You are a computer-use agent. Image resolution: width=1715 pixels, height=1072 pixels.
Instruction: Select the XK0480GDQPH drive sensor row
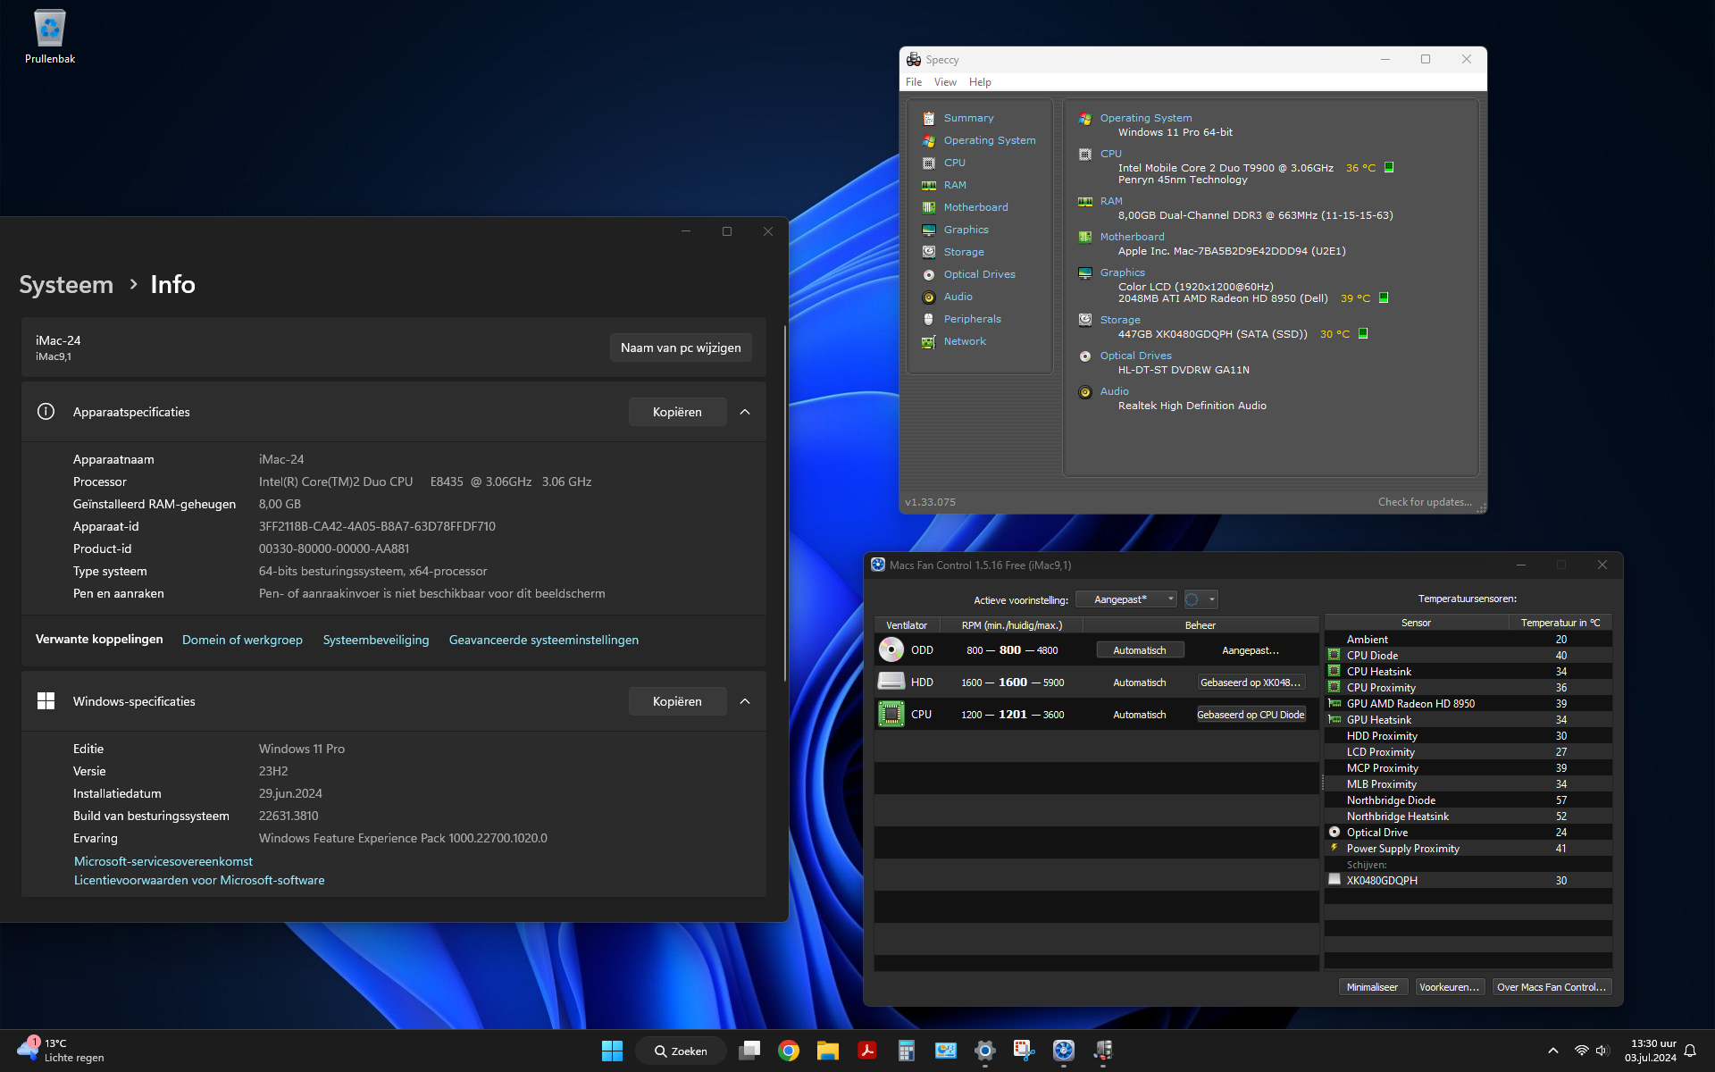click(1468, 881)
